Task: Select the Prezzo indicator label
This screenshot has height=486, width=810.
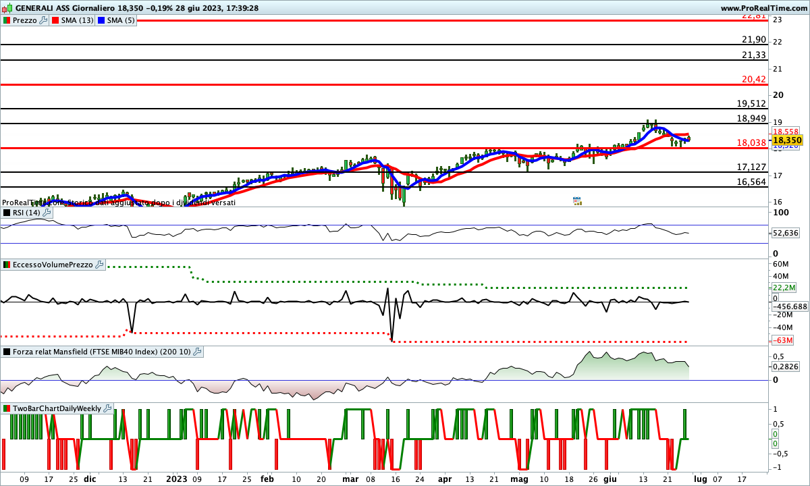Action: point(25,20)
